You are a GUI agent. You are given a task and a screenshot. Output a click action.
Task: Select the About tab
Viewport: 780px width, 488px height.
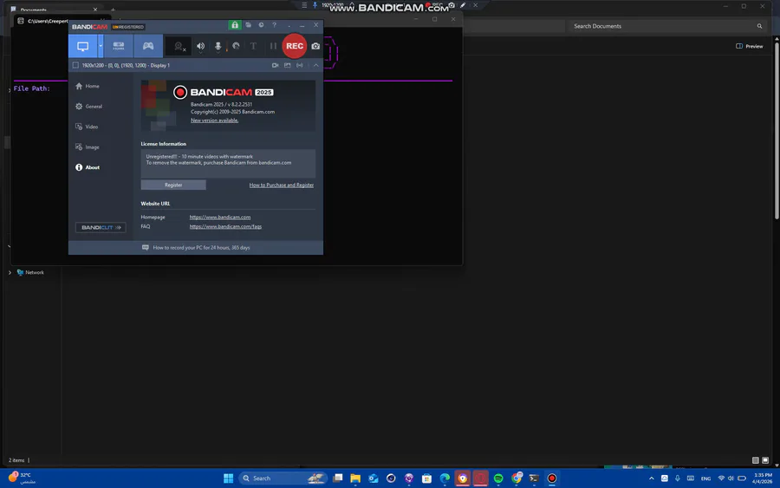click(x=88, y=167)
